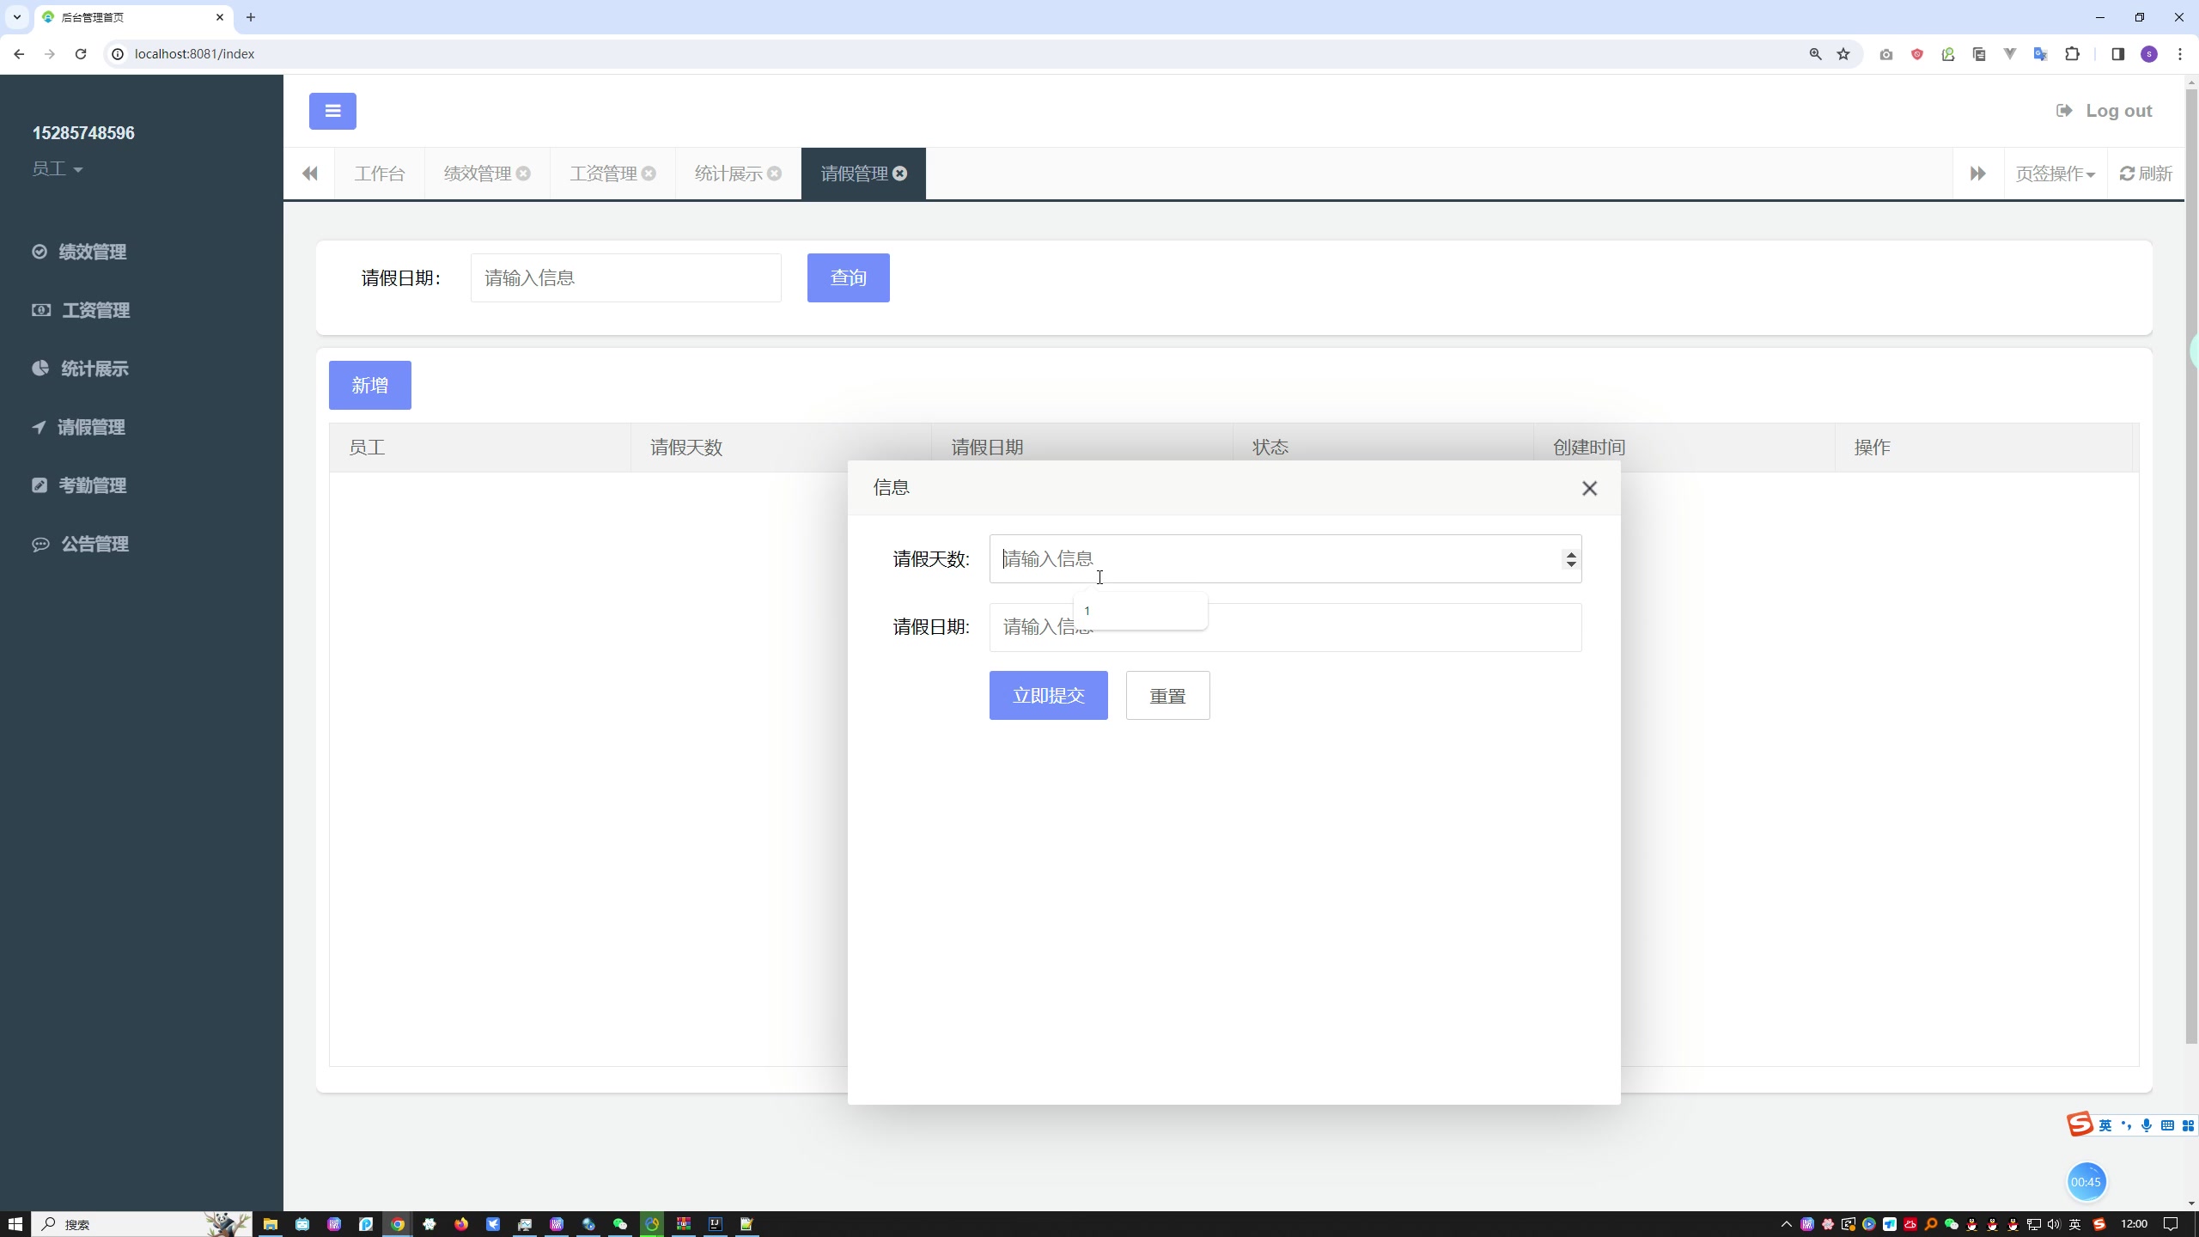Close the 绩效管理 tab via its x icon
Viewport: 2199px width, 1237px height.
click(x=523, y=174)
